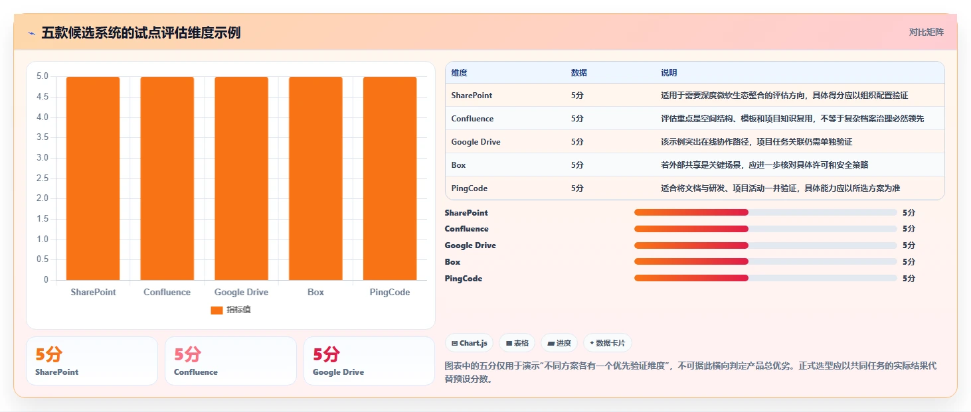
Task: Click the Chart.js tag
Action: point(469,343)
